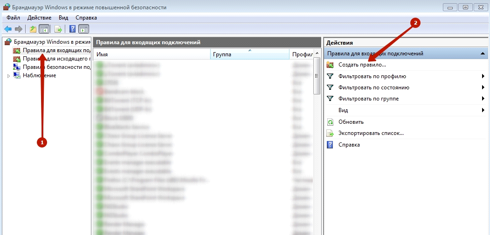This screenshot has width=490, height=235.
Task: Open the Действие menu
Action: (39, 18)
